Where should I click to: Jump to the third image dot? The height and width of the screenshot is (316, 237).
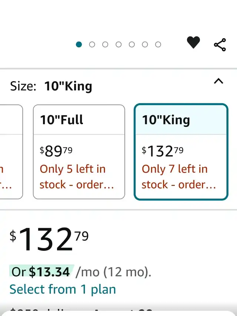105,44
